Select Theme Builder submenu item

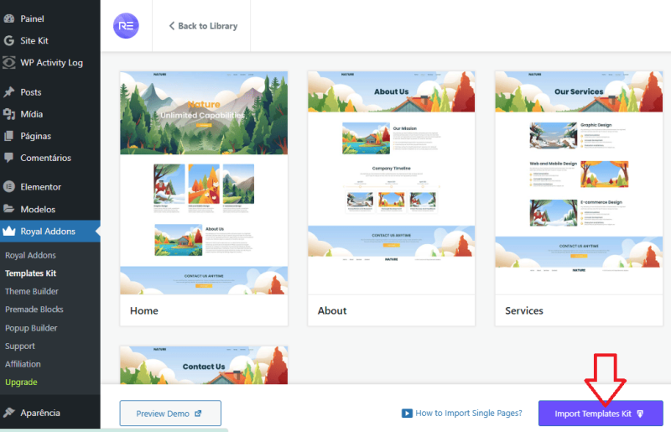click(32, 291)
